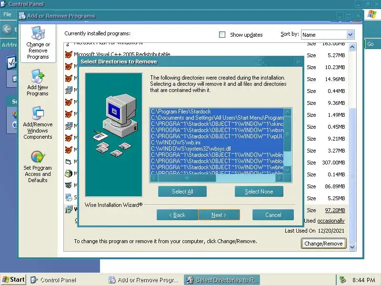Open the Start menu
Image resolution: width=381 pixels, height=286 pixels.
click(13, 280)
